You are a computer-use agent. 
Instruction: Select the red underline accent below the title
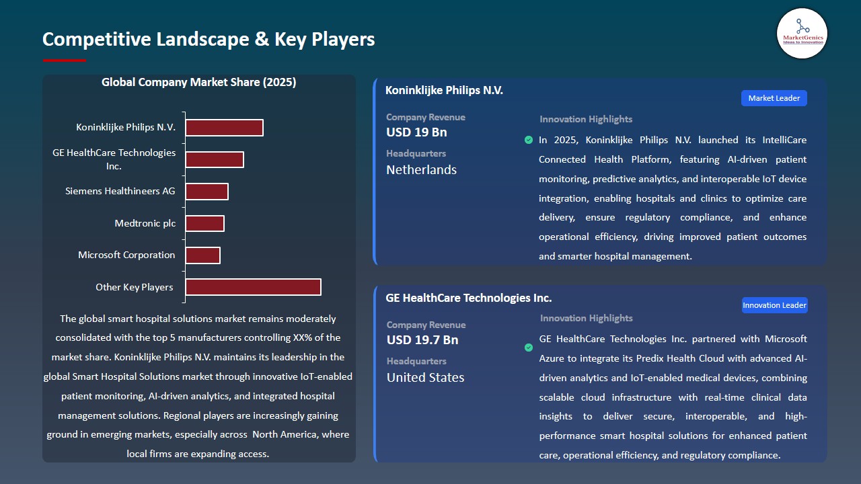coord(64,59)
